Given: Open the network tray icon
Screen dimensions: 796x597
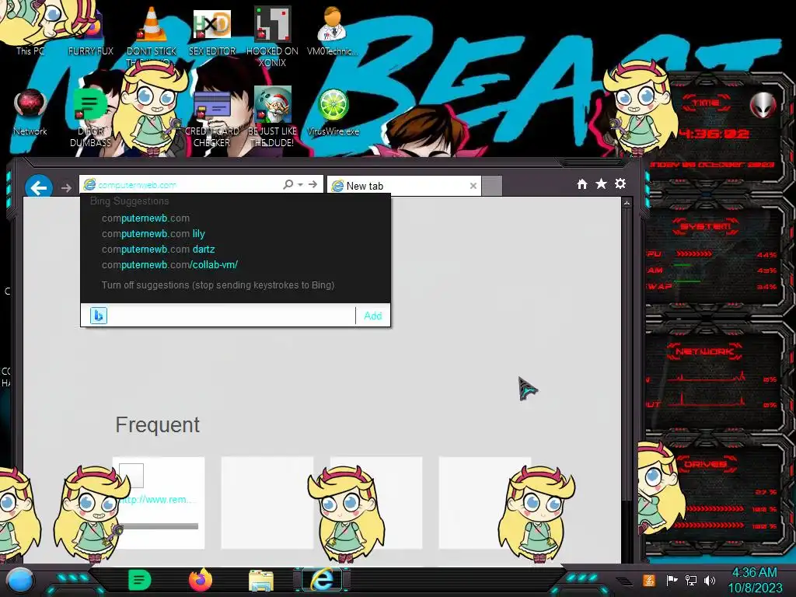Looking at the screenshot, I should (690, 580).
